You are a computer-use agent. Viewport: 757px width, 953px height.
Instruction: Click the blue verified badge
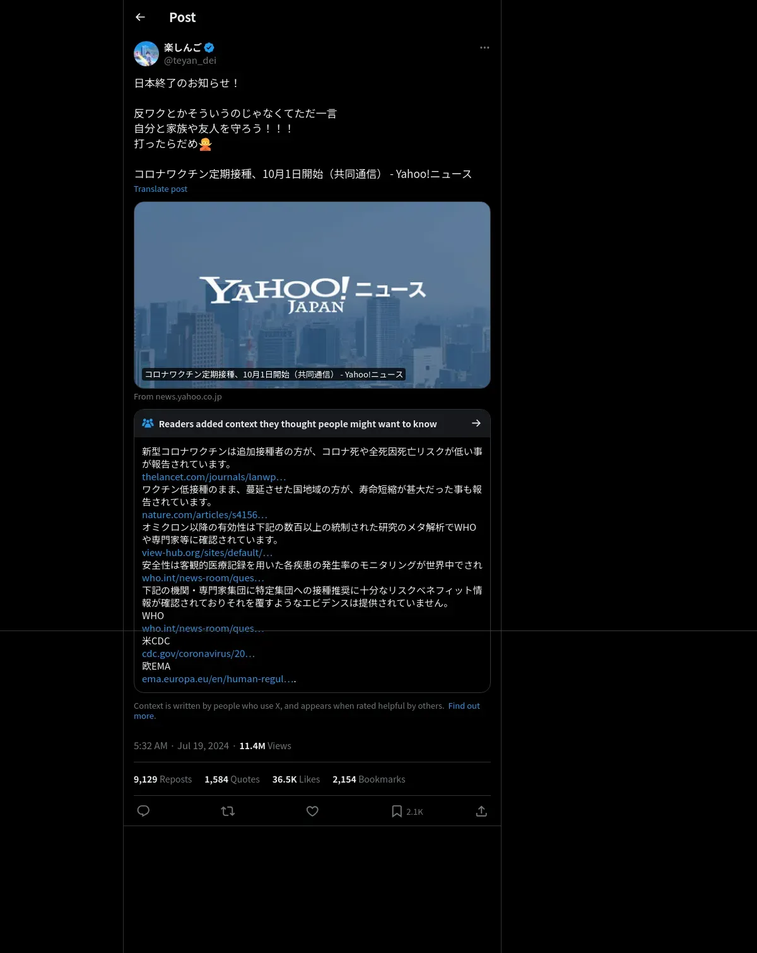[x=209, y=47]
